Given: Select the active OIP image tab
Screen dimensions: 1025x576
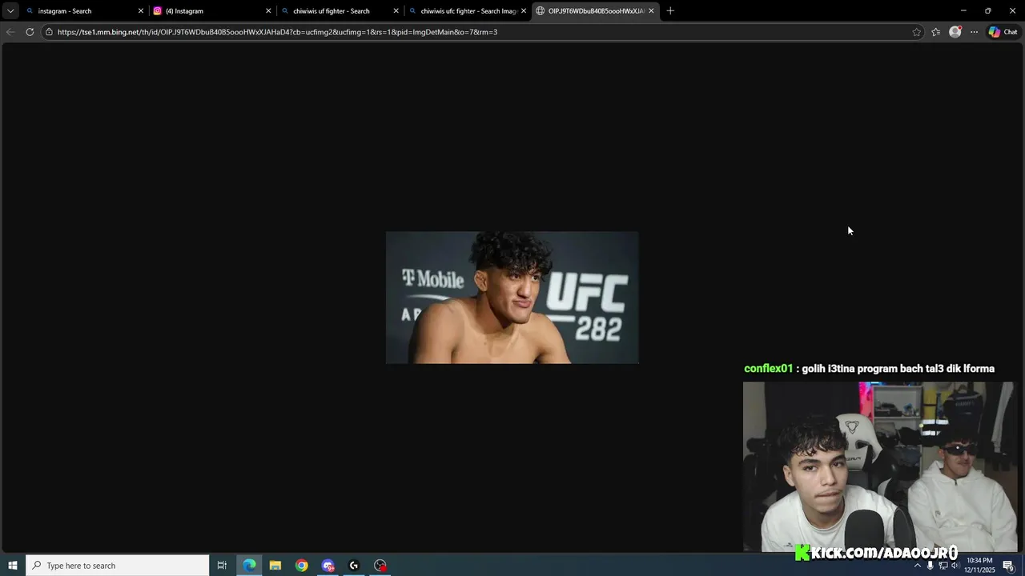Looking at the screenshot, I should [594, 11].
